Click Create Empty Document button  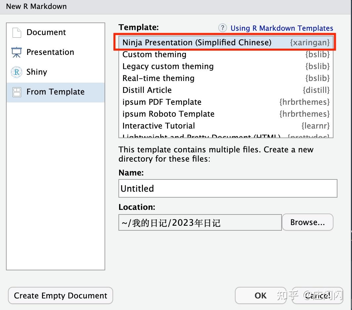click(x=61, y=295)
